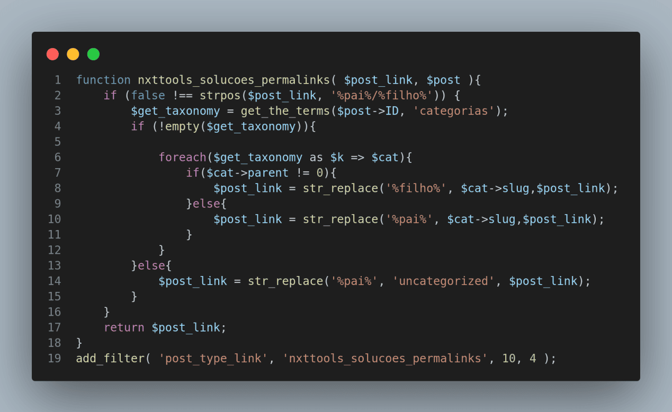Click the closing brace on line 12
This screenshot has height=412, width=672.
(x=162, y=250)
